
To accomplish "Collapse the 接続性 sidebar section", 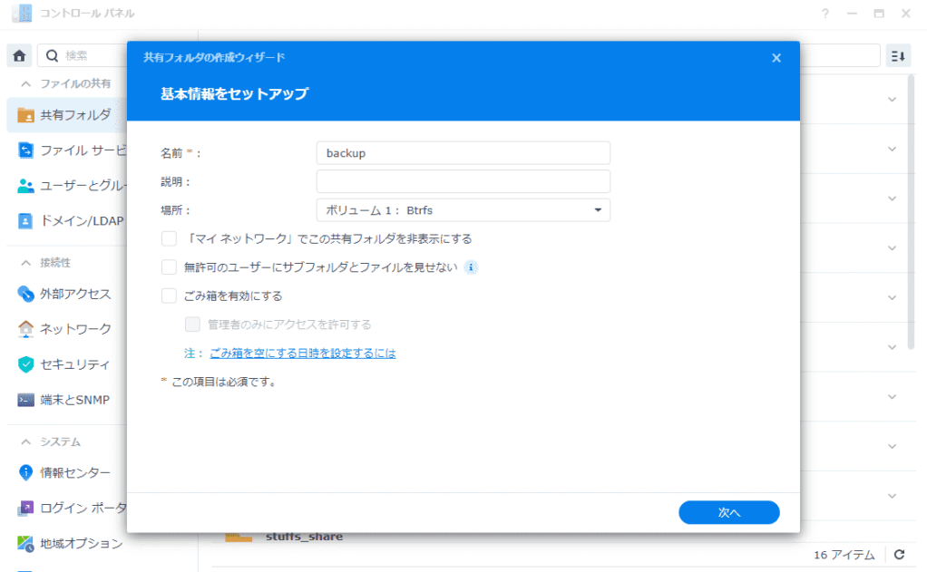I will [x=25, y=263].
